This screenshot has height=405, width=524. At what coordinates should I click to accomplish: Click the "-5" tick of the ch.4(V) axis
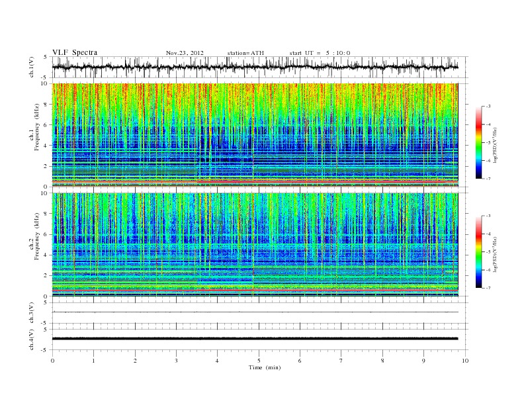[45, 350]
